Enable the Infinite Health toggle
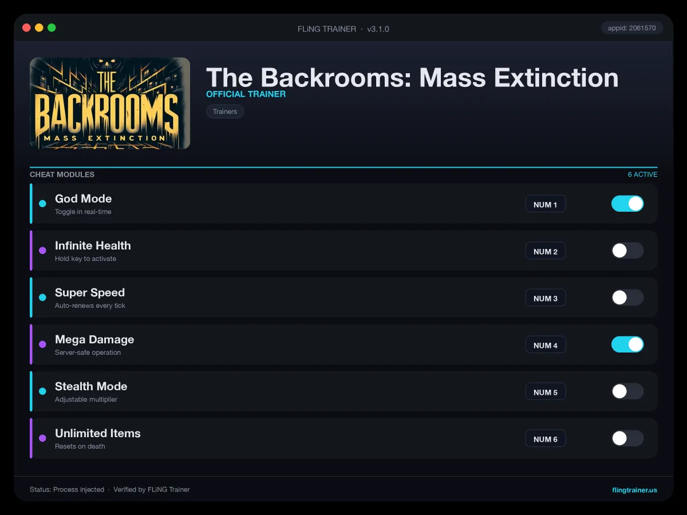687x515 pixels. (627, 251)
